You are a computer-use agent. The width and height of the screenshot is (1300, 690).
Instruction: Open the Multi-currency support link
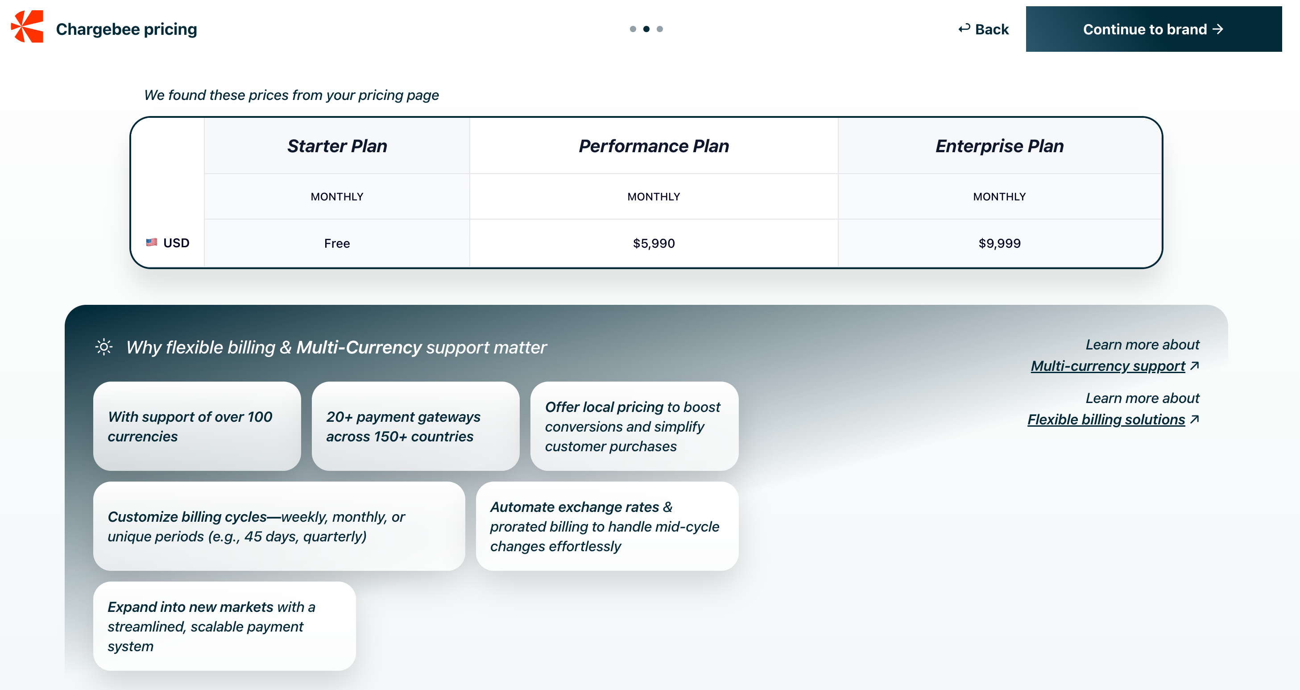pos(1108,366)
